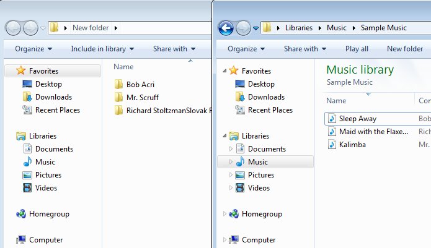Viewport: 431px width, 248px height.
Task: Click the Back arrow in the New folder window
Action: [x=13, y=28]
